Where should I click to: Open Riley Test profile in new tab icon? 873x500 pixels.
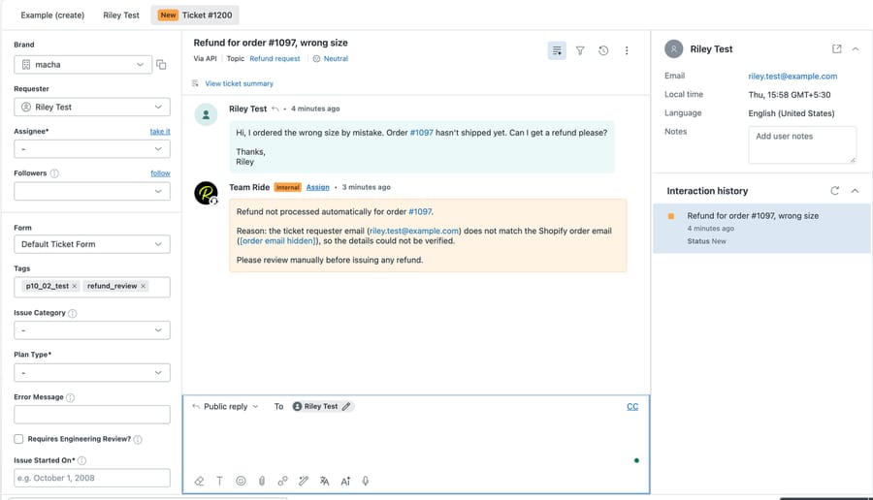[836, 49]
